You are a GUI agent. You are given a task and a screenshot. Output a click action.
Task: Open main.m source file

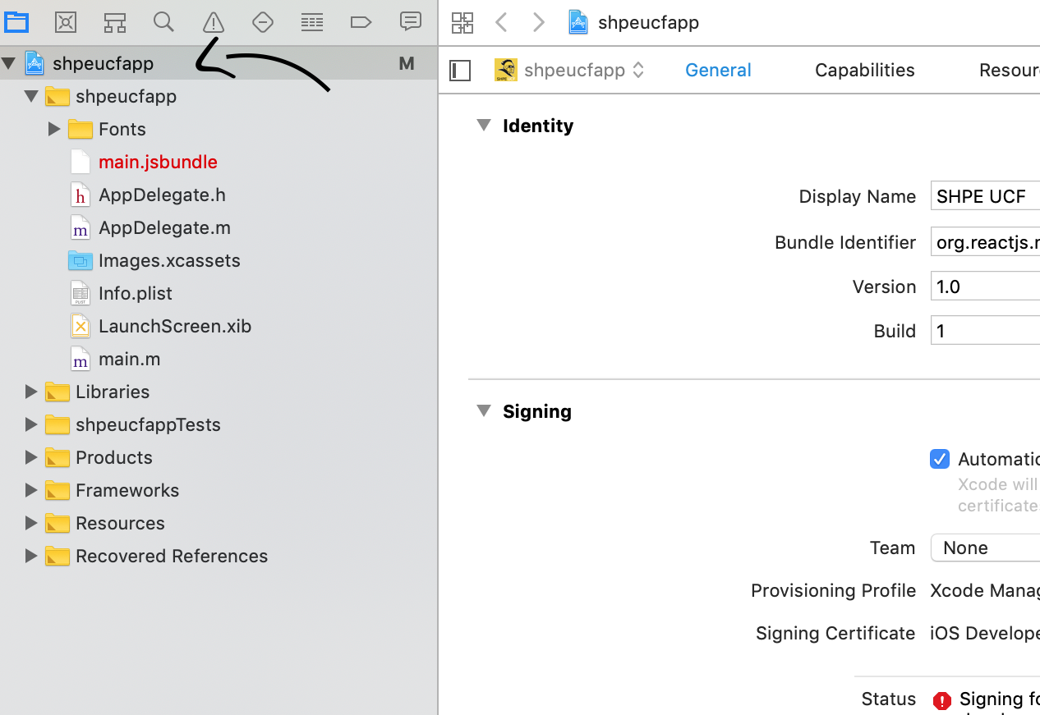coord(129,359)
